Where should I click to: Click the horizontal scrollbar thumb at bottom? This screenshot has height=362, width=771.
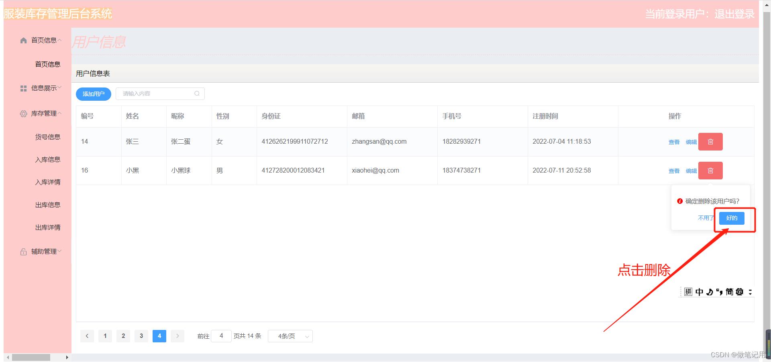click(x=31, y=357)
